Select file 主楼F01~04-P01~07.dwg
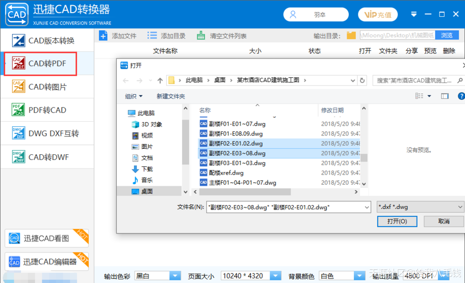This screenshot has height=283, width=465. tap(279, 182)
